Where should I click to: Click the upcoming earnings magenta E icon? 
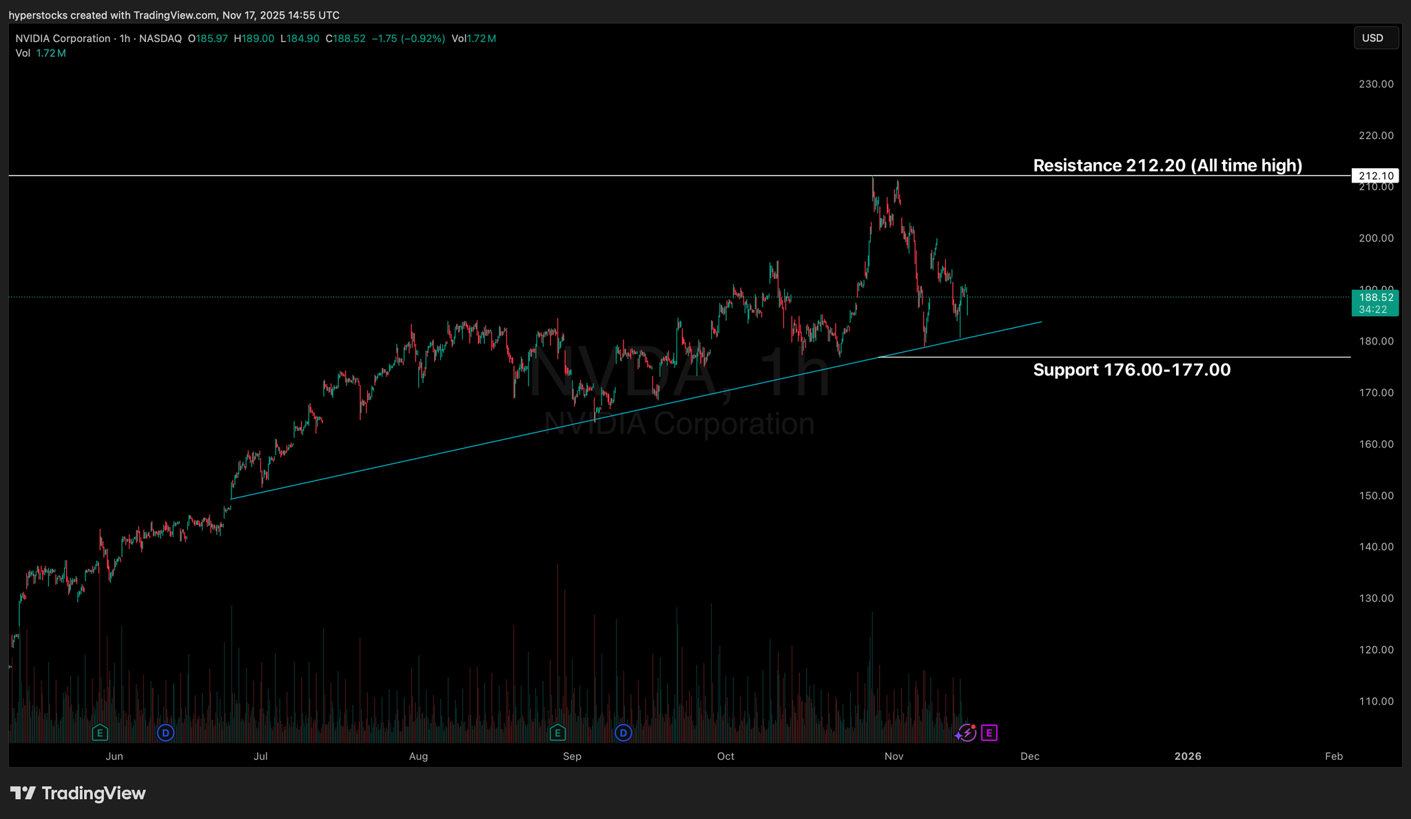[989, 733]
